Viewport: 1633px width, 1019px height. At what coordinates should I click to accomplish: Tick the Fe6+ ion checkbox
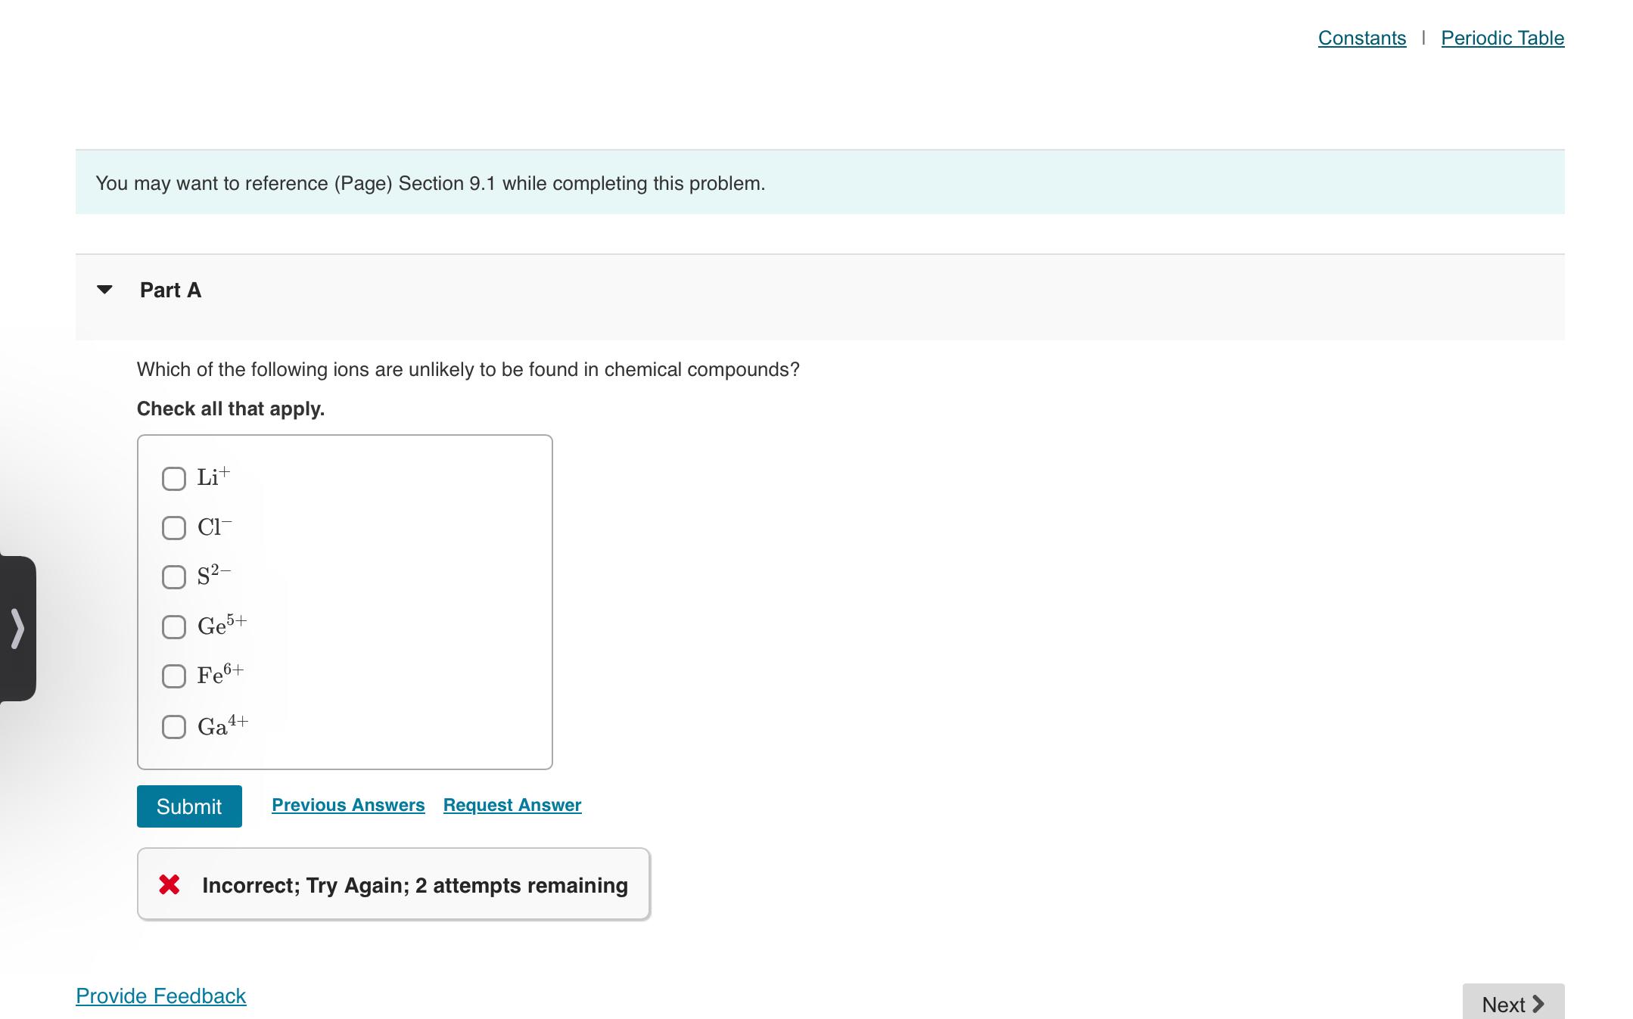pos(174,676)
